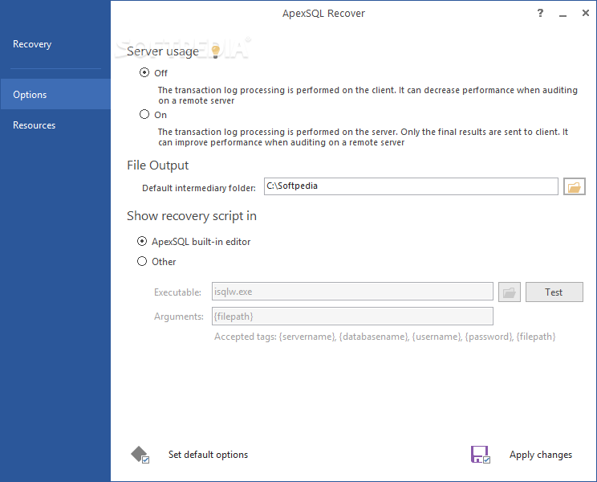Select Server usage On radio button
This screenshot has height=482, width=597.
point(144,114)
